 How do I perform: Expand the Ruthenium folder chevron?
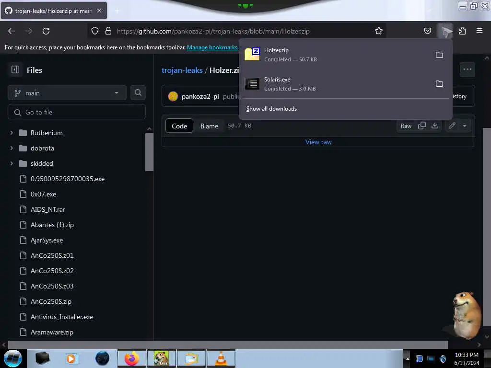12,133
